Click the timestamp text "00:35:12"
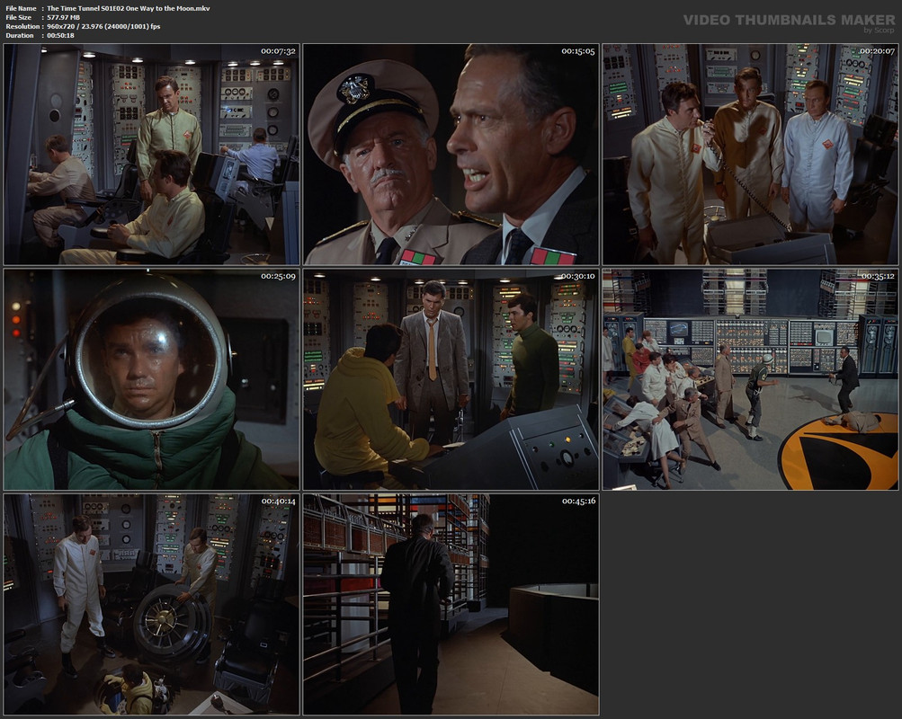The image size is (902, 719). [877, 277]
